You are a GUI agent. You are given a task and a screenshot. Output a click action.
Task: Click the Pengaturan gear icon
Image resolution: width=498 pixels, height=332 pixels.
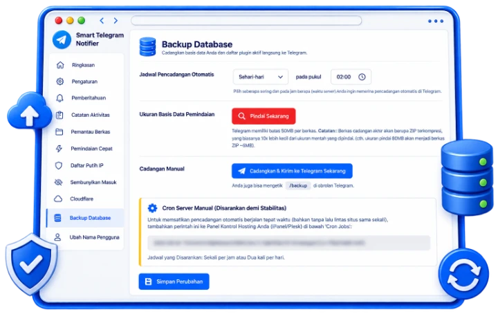click(x=59, y=82)
